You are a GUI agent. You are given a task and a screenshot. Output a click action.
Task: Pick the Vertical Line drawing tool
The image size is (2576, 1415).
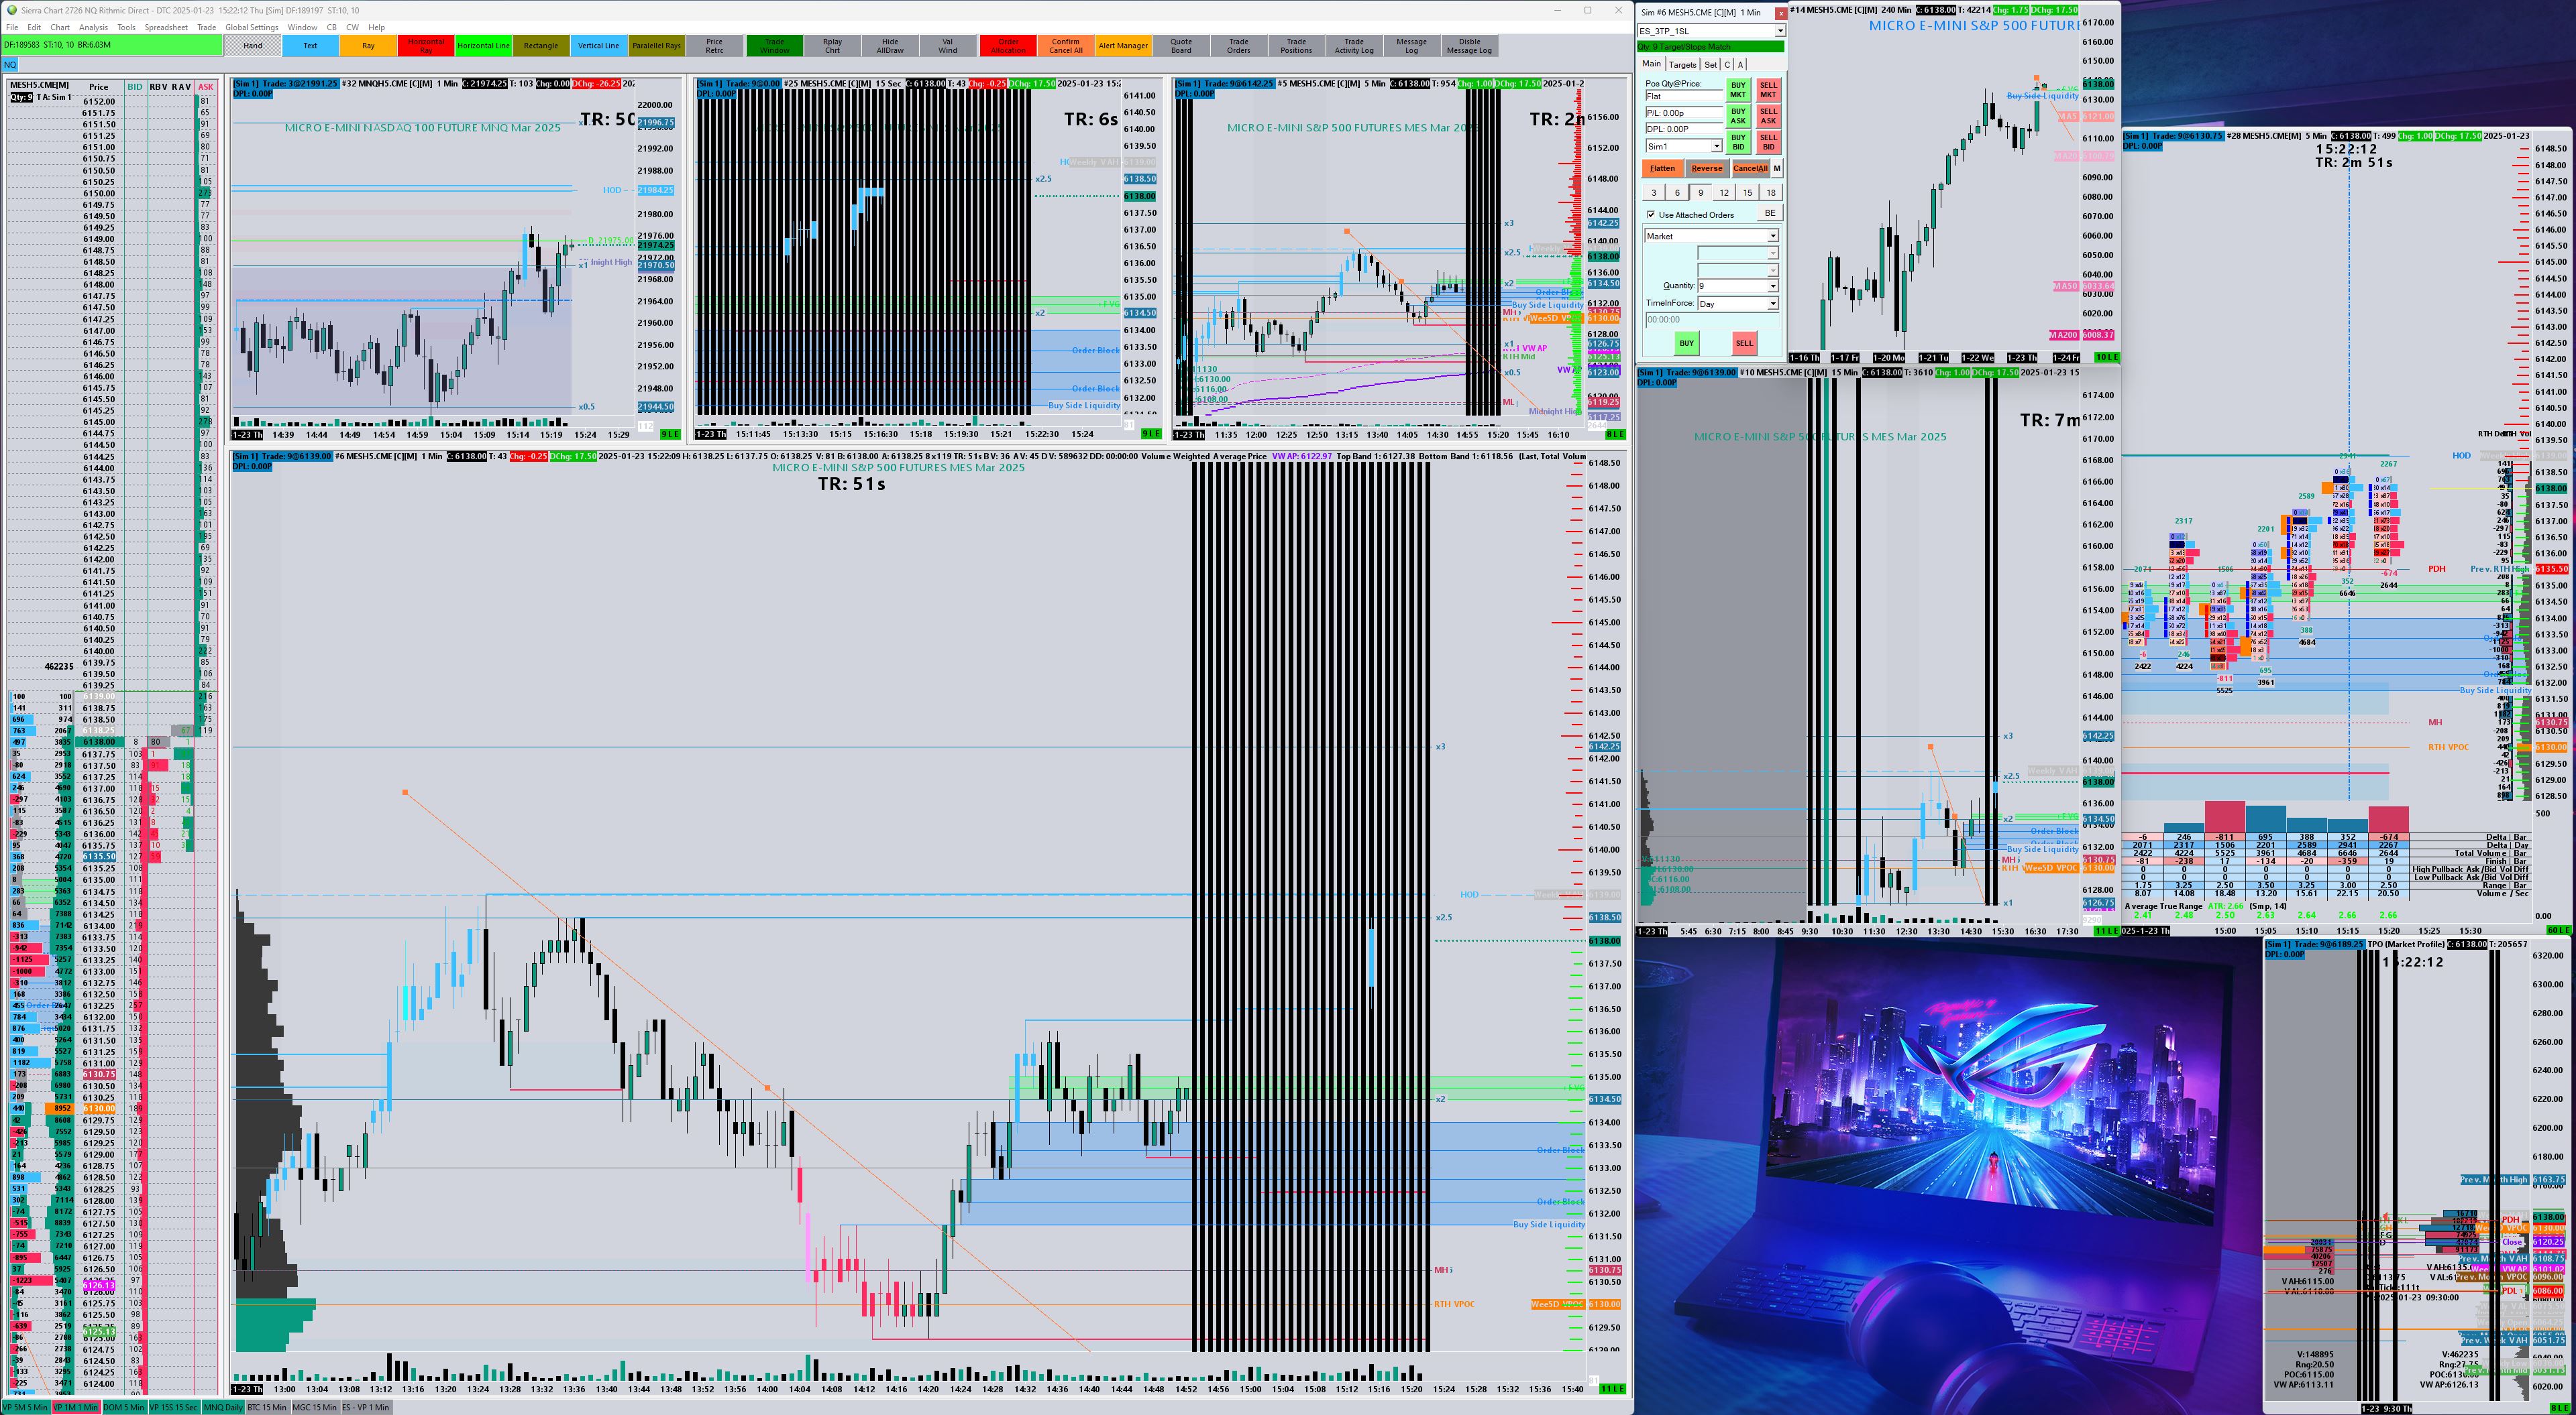click(x=598, y=46)
